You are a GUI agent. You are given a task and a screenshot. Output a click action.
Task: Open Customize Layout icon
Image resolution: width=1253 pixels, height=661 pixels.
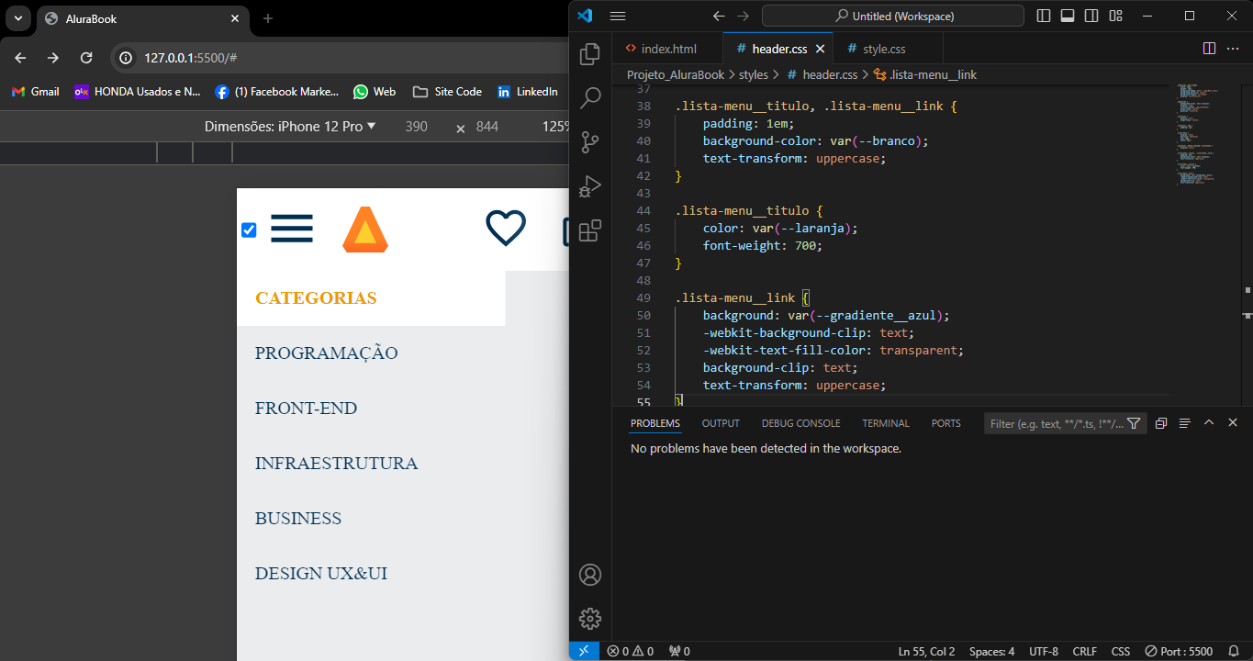click(1115, 16)
